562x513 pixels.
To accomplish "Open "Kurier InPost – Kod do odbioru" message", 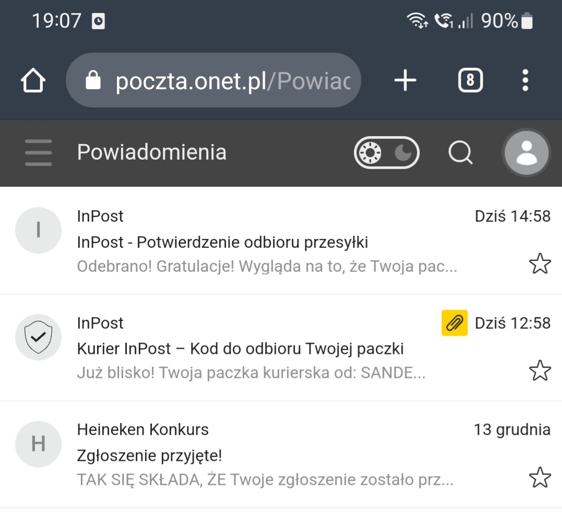I will click(x=240, y=349).
